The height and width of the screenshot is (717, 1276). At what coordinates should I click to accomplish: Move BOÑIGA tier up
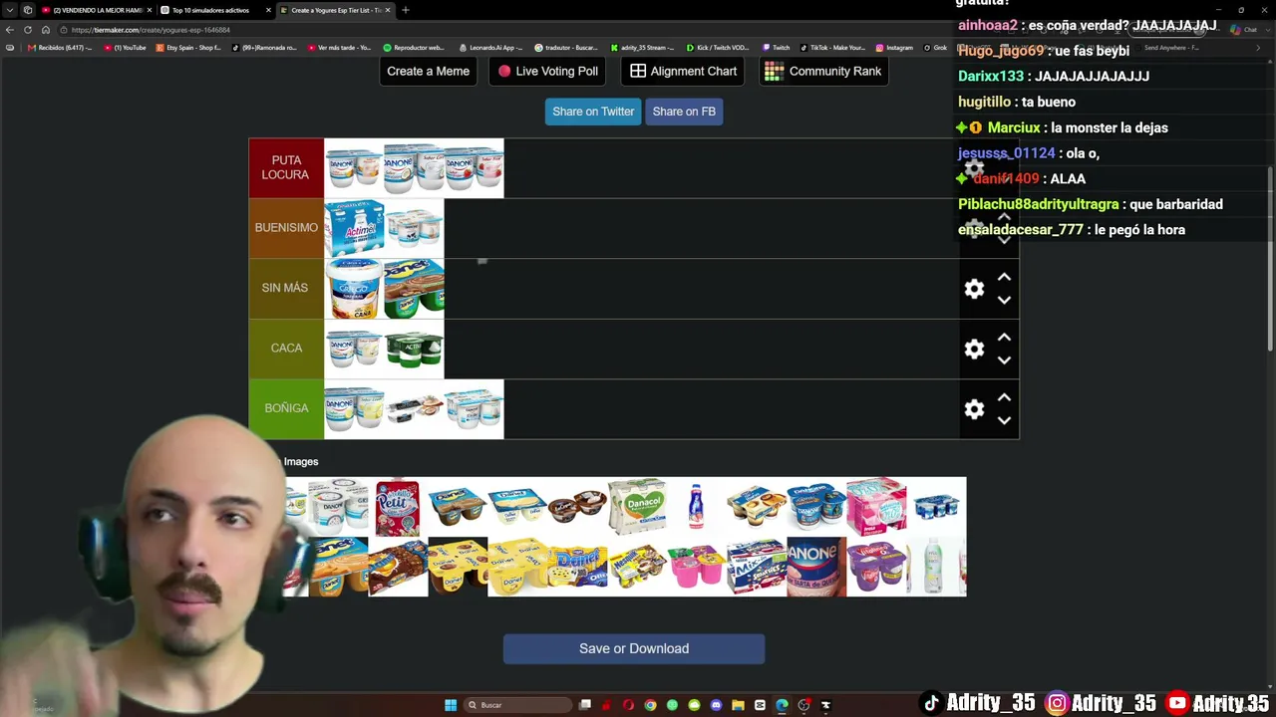pos(1004,397)
